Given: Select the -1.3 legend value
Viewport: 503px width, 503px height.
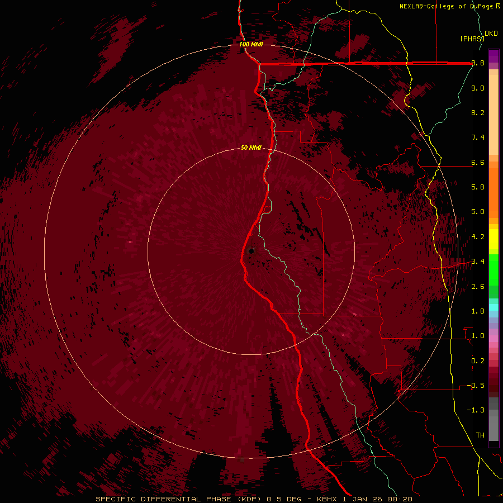Looking at the screenshot, I should coord(476,410).
